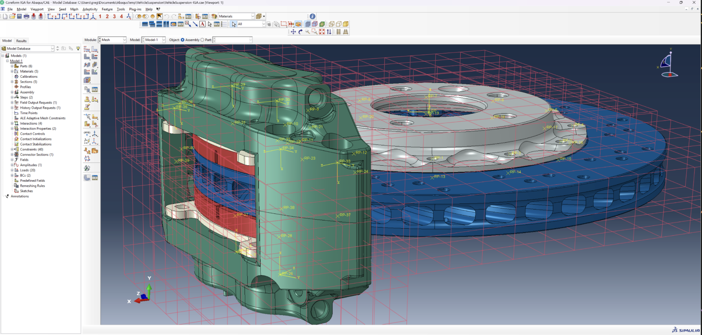Viewport: 702px width, 335px height.
Task: Click the Open Model Database icon
Action: point(12,16)
